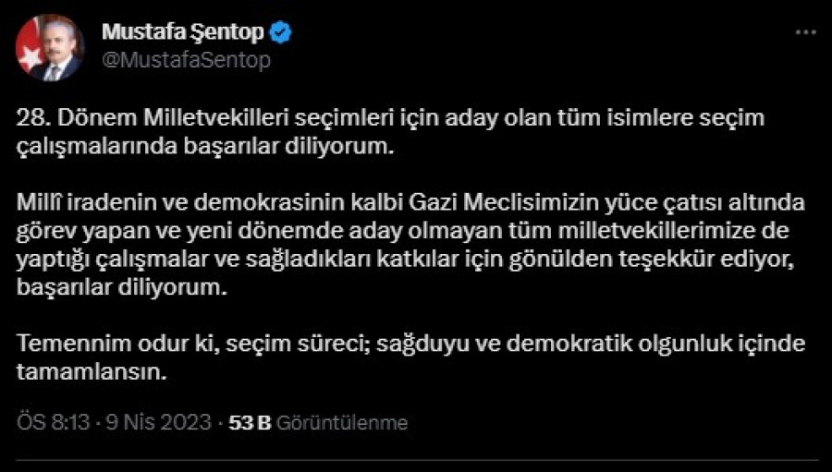Click the words "Temennim odur ki"

click(x=96, y=343)
